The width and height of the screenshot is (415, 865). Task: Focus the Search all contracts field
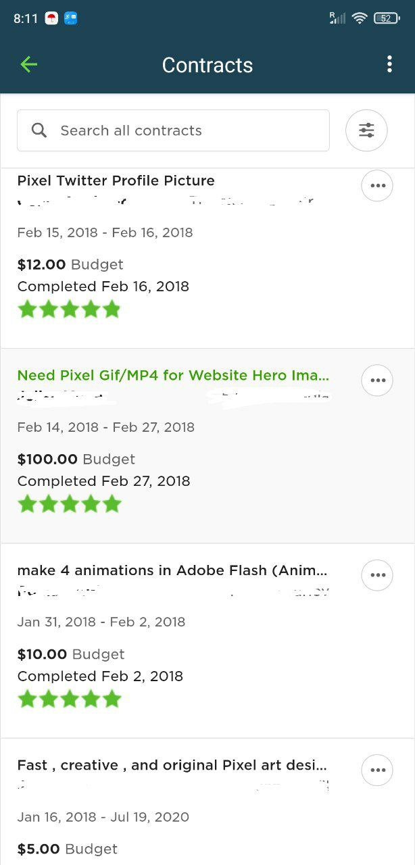pyautogui.click(x=173, y=130)
